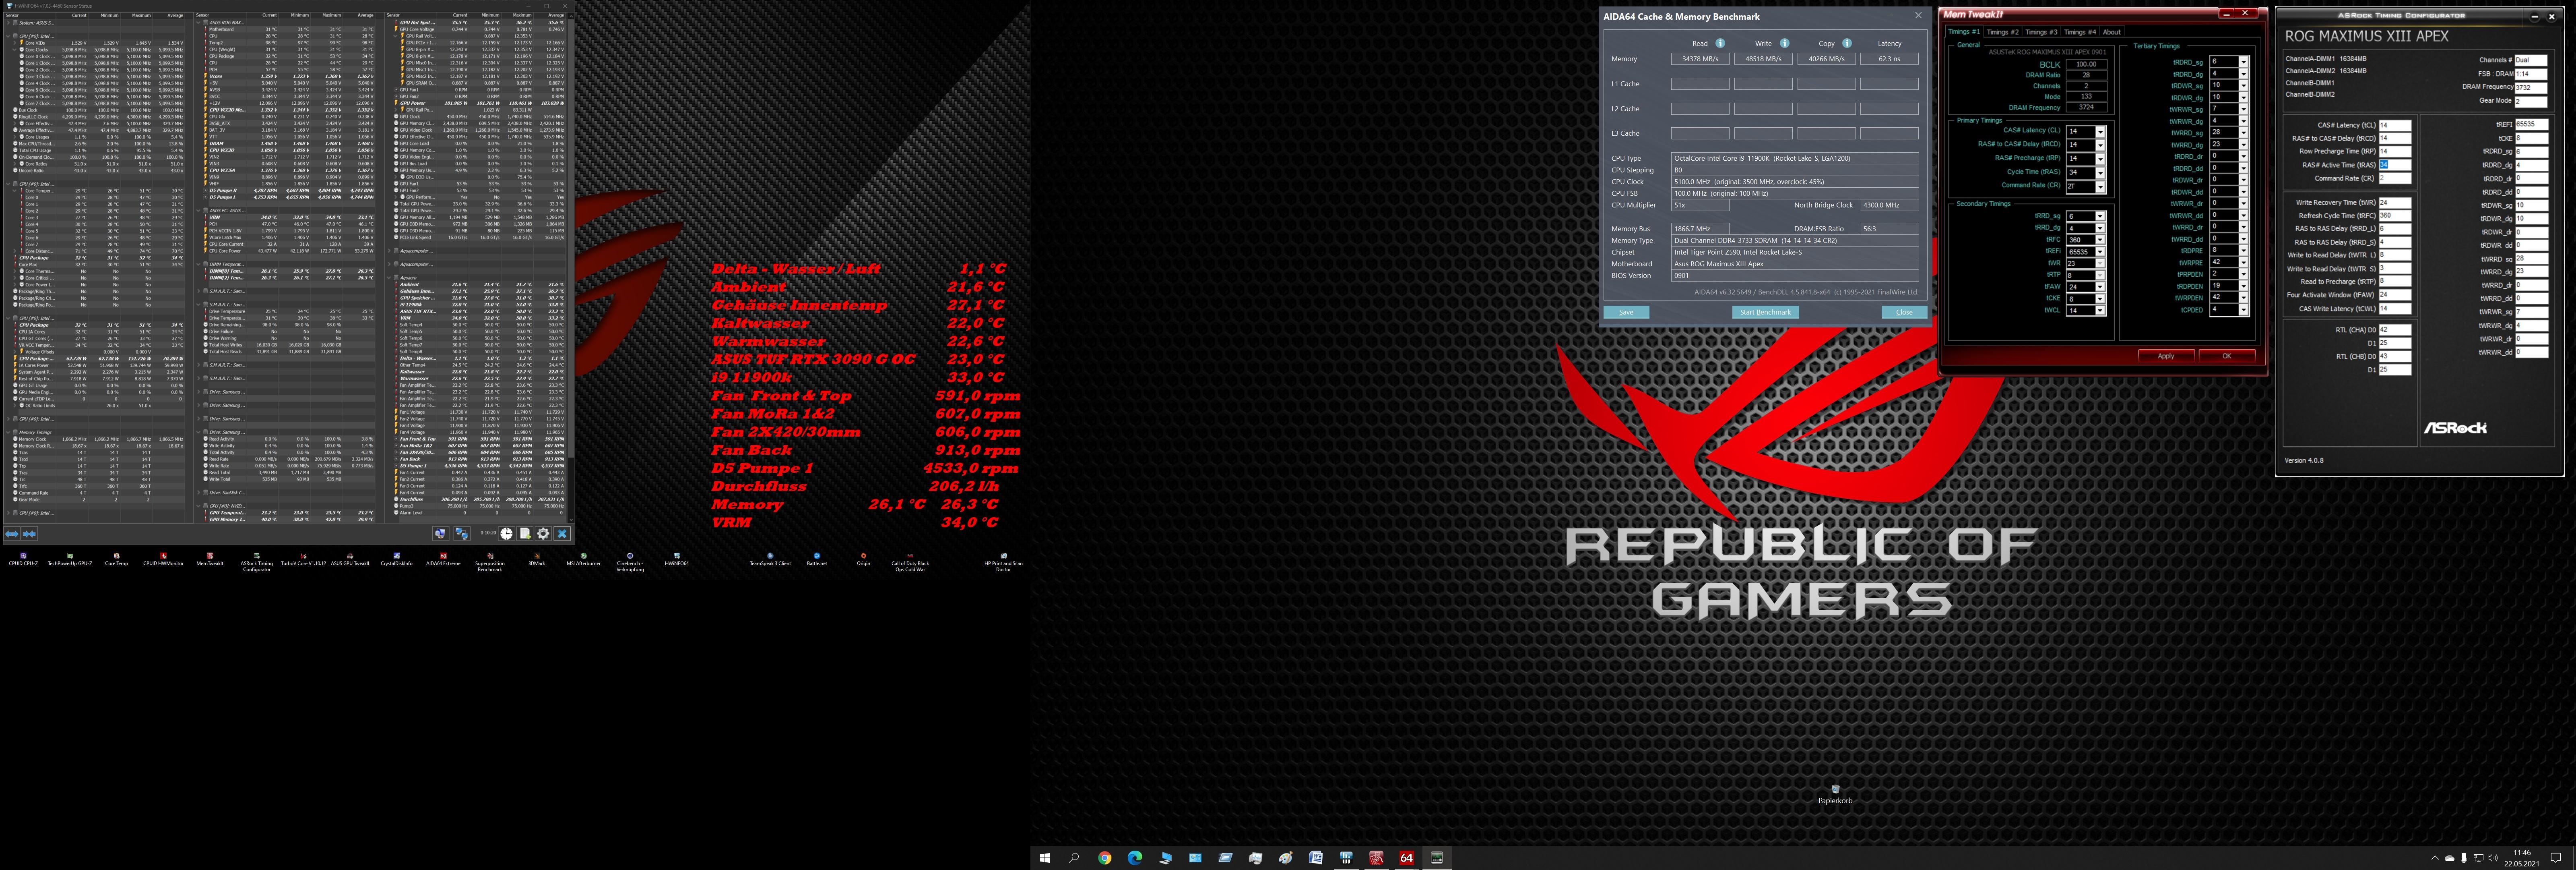Switch to Timings #4 tab in MemTweakIt
The image size is (2576, 870).
(2080, 32)
